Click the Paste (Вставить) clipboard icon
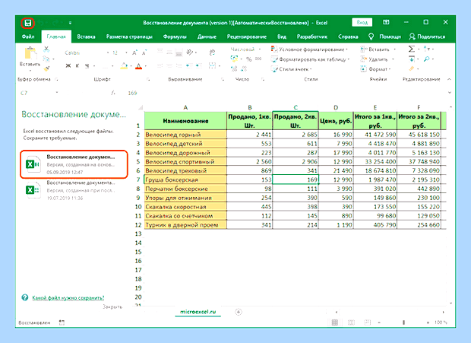Viewport: 471px width, 343px height. 30,54
